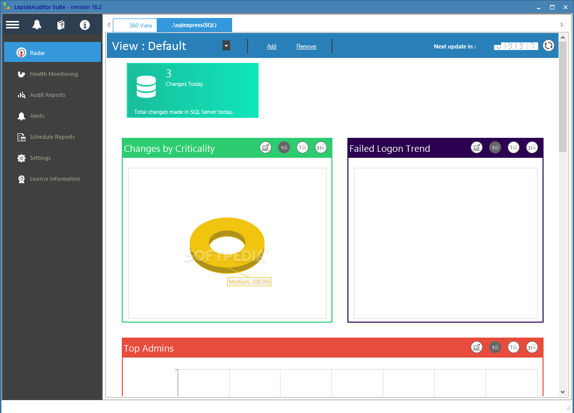Show chart view in Changes by Criticality
Image resolution: width=574 pixels, height=413 pixels.
point(266,147)
